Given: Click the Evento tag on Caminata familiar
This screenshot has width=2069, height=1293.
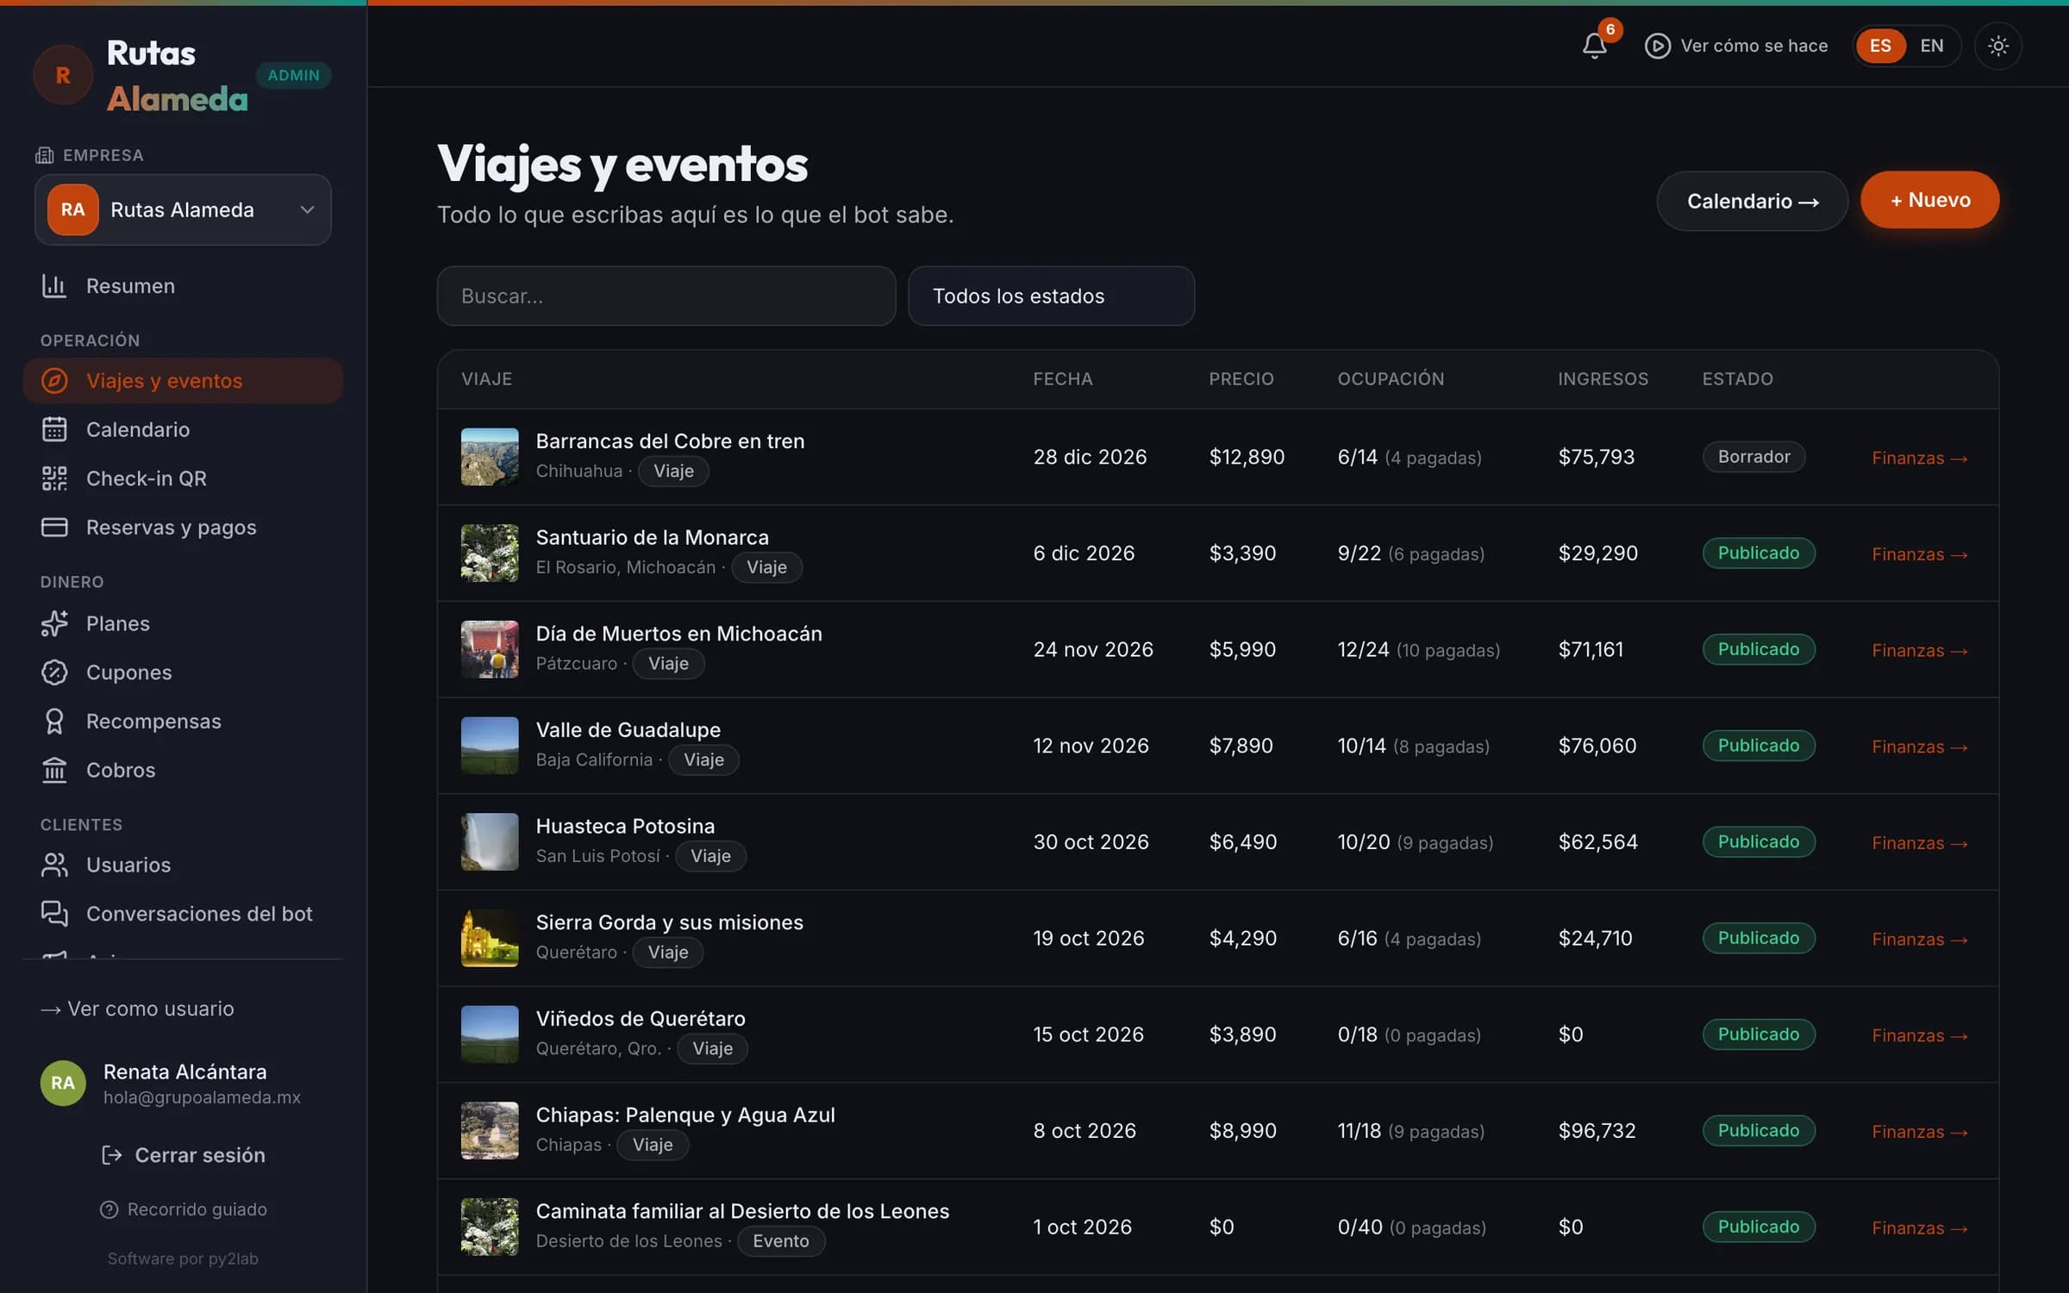Looking at the screenshot, I should 781,1241.
